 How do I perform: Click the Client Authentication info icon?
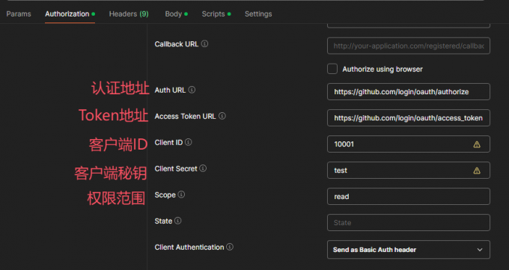[x=230, y=247]
